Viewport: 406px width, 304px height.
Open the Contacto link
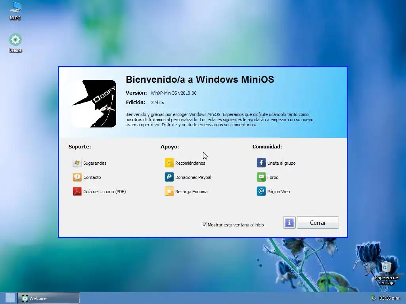coord(92,177)
